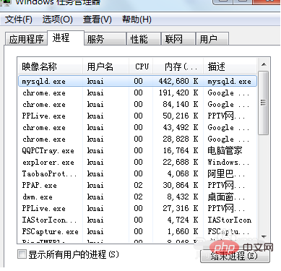Go to the 联网 tab

pos(178,39)
